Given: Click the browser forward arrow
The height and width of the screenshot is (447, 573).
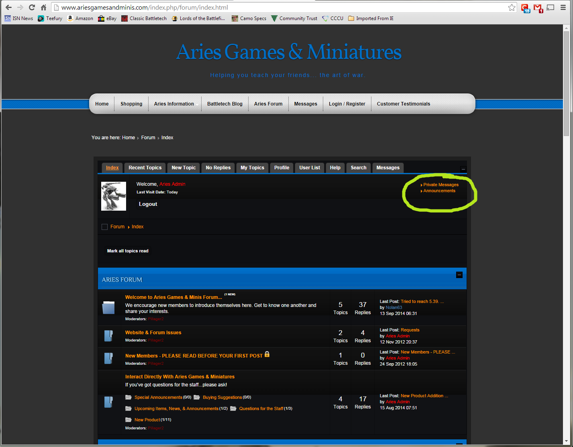Looking at the screenshot, I should click(20, 8).
